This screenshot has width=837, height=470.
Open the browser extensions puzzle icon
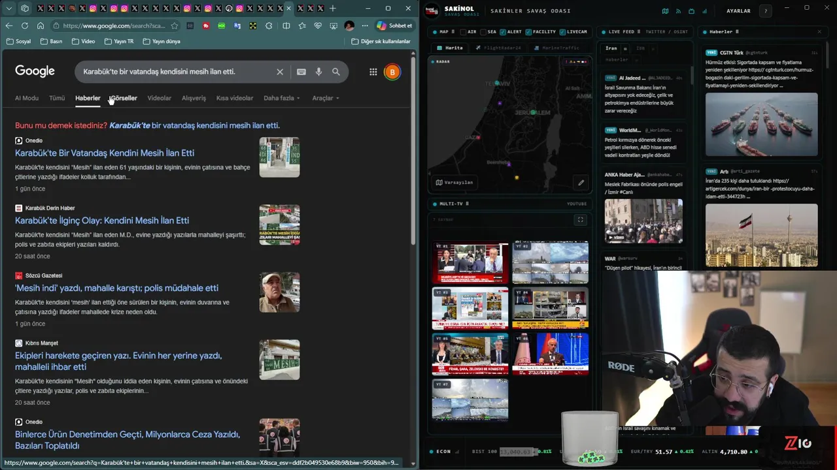coord(269,25)
